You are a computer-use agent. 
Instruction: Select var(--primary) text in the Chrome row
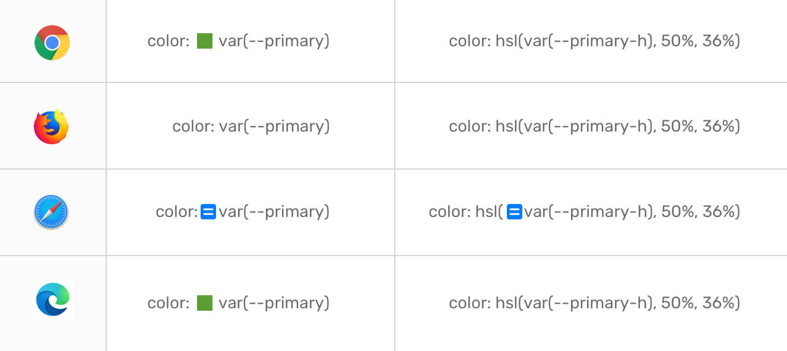click(274, 41)
